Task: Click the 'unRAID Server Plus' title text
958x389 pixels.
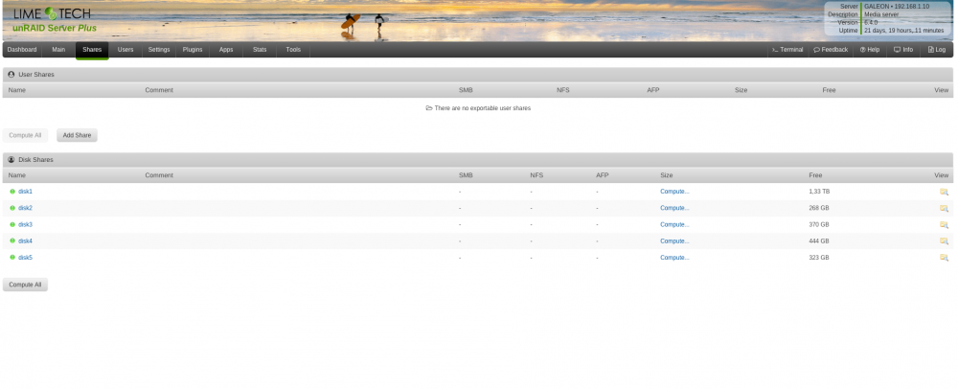Action: (55, 28)
